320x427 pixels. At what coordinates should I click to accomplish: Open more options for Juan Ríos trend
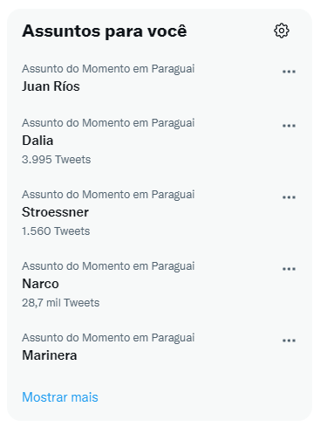289,72
